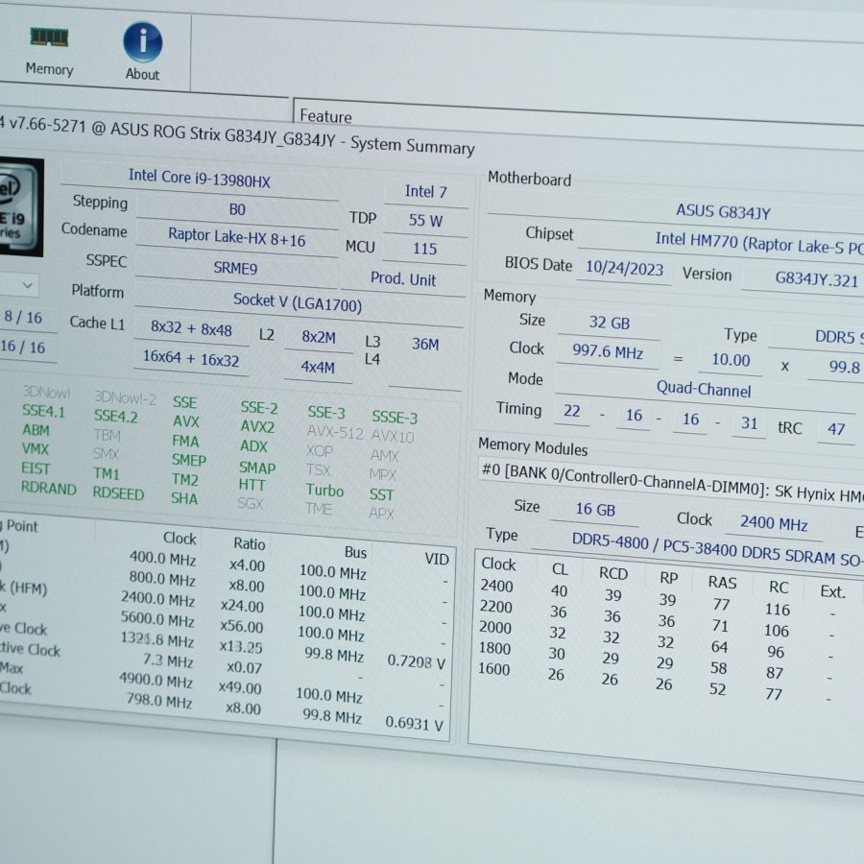Click the Prod. Unit field
The width and height of the screenshot is (864, 864).
pyautogui.click(x=403, y=278)
